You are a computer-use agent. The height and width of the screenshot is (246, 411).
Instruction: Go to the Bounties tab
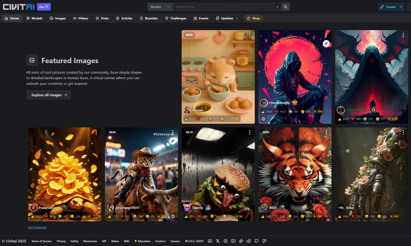pos(149,18)
